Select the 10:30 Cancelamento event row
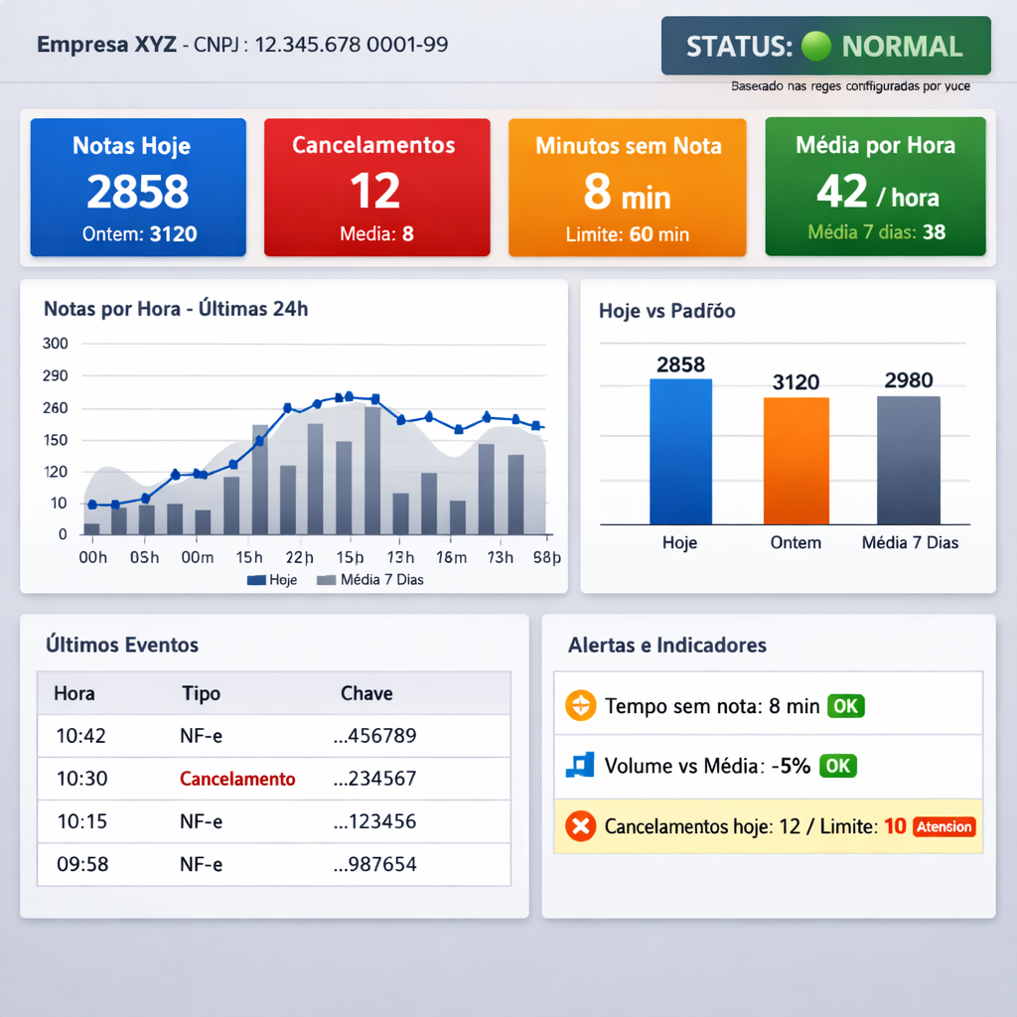 [x=272, y=780]
